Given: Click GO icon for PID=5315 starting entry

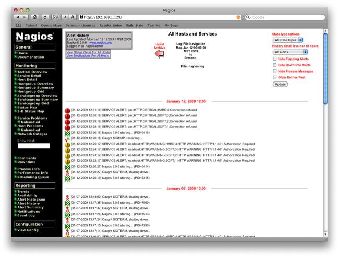Looking at the screenshot, I should pyautogui.click(x=67, y=178).
